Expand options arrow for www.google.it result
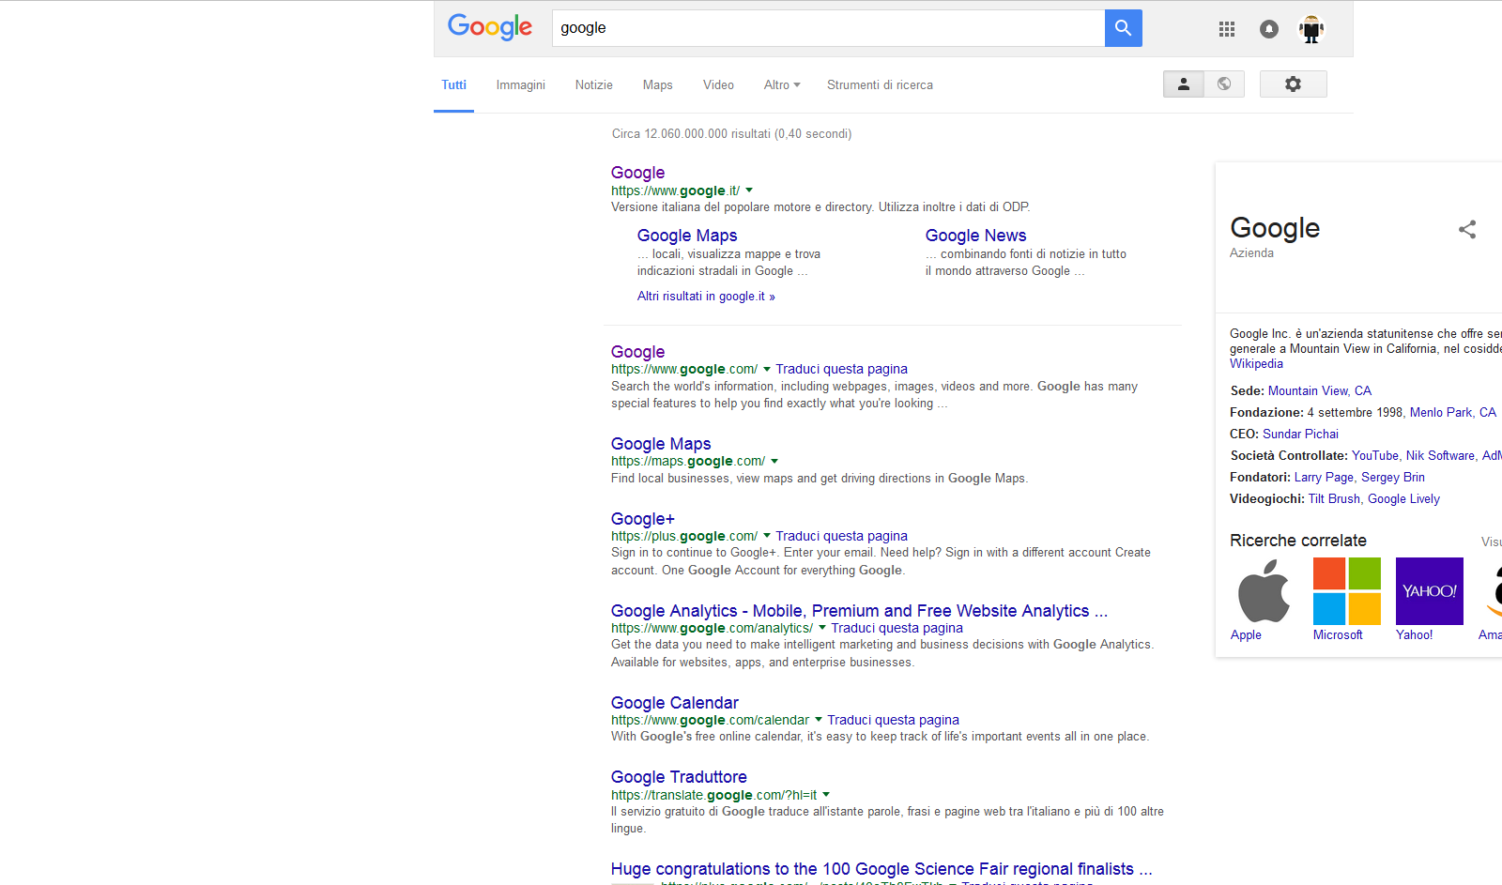The width and height of the screenshot is (1502, 885). [749, 191]
